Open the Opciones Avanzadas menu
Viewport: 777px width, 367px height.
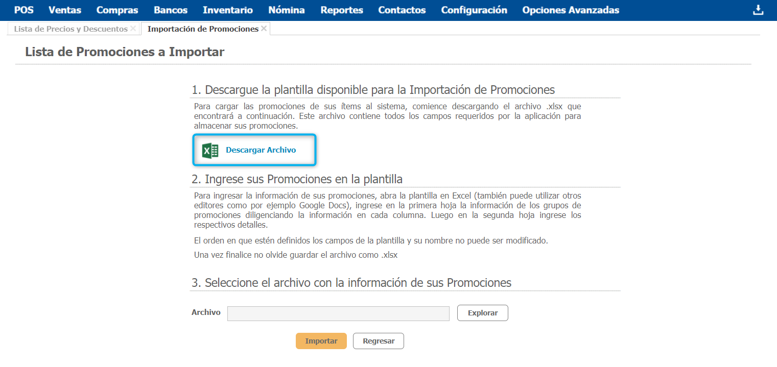coord(571,10)
